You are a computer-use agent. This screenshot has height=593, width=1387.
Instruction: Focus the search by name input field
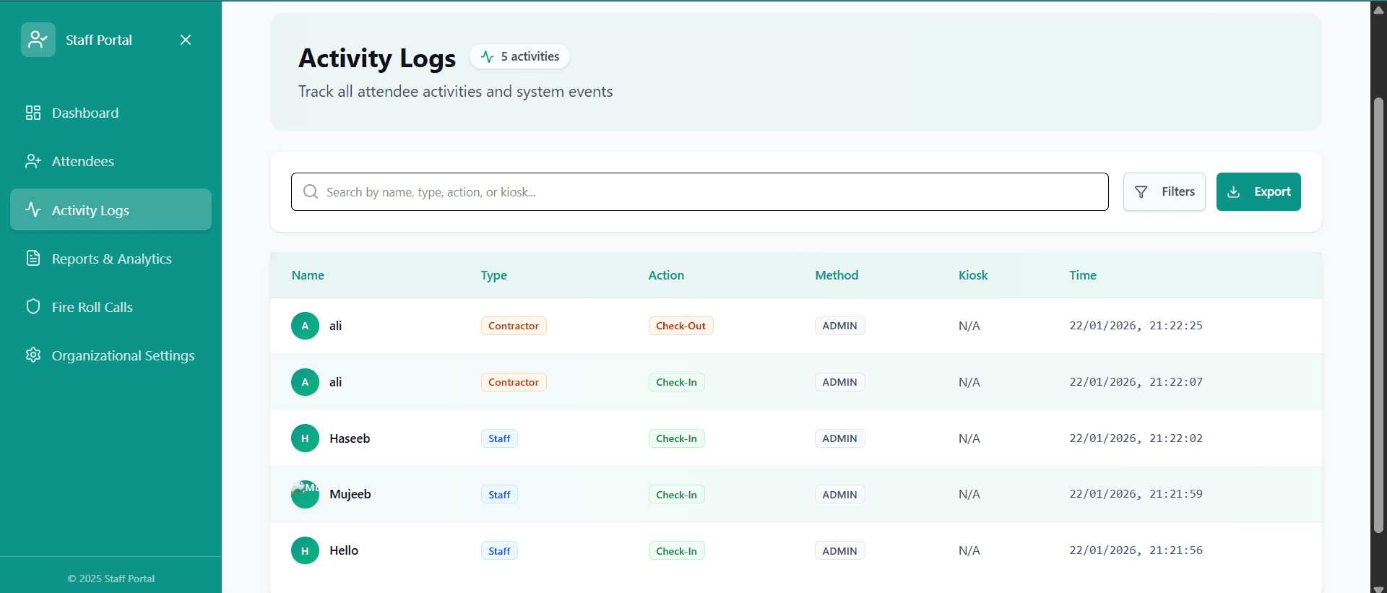point(699,191)
